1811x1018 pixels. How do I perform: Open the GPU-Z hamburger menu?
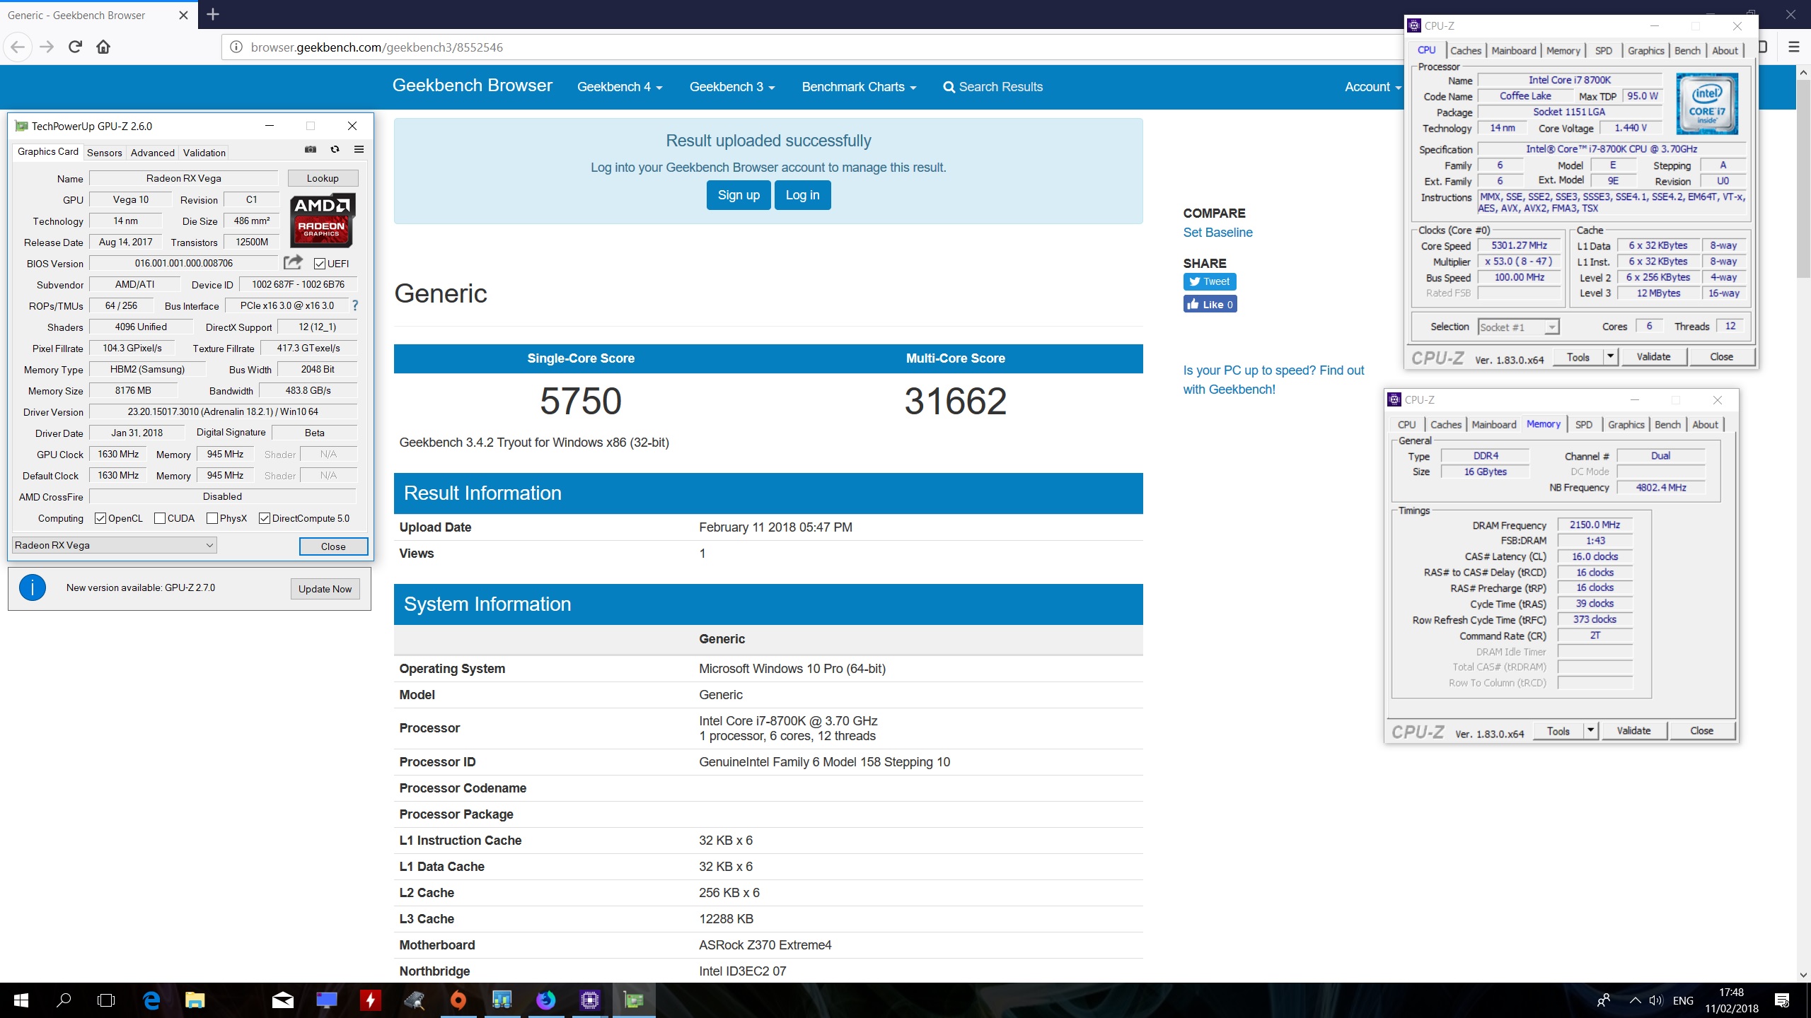point(359,149)
